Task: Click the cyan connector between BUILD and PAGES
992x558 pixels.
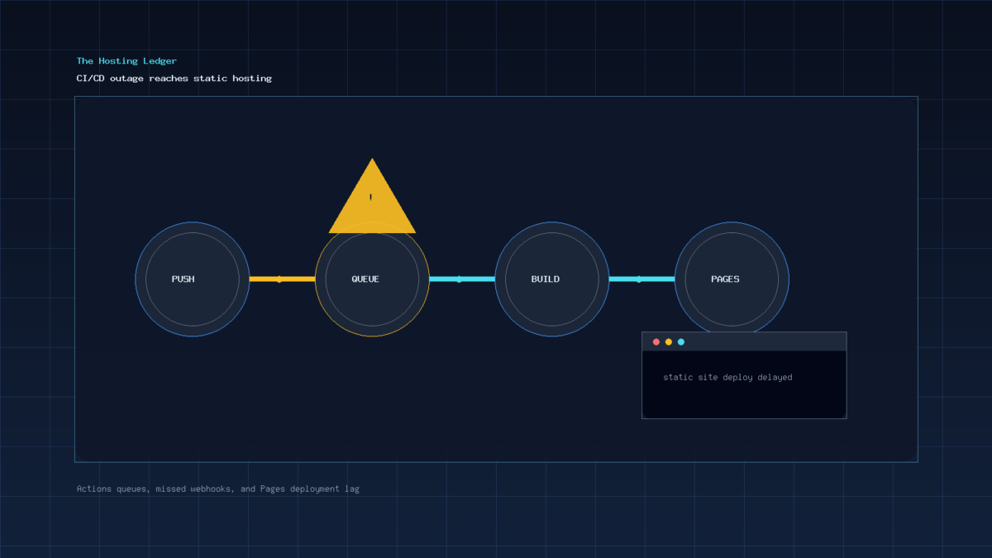Action: (641, 279)
